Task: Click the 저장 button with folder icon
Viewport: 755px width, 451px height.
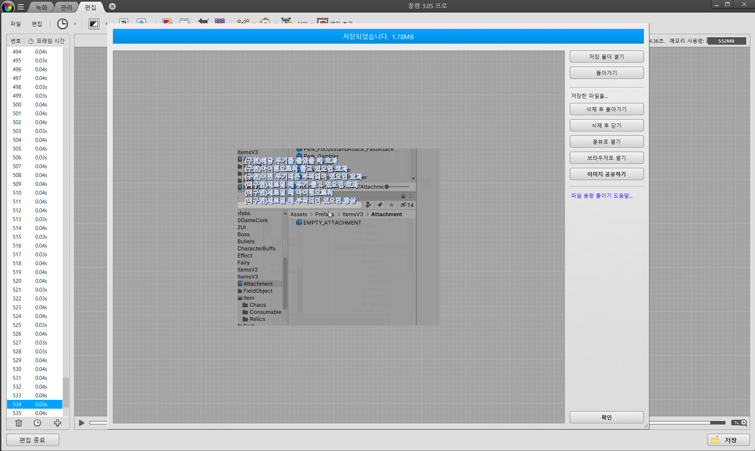Action: pyautogui.click(x=729, y=440)
